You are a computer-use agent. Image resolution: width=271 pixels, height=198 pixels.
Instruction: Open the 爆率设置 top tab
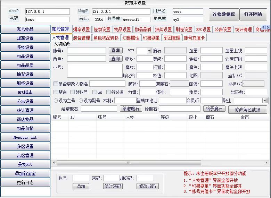tap(81, 29)
